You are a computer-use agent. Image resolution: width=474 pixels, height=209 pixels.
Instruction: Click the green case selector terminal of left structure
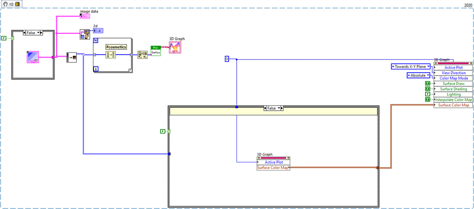pos(13,38)
